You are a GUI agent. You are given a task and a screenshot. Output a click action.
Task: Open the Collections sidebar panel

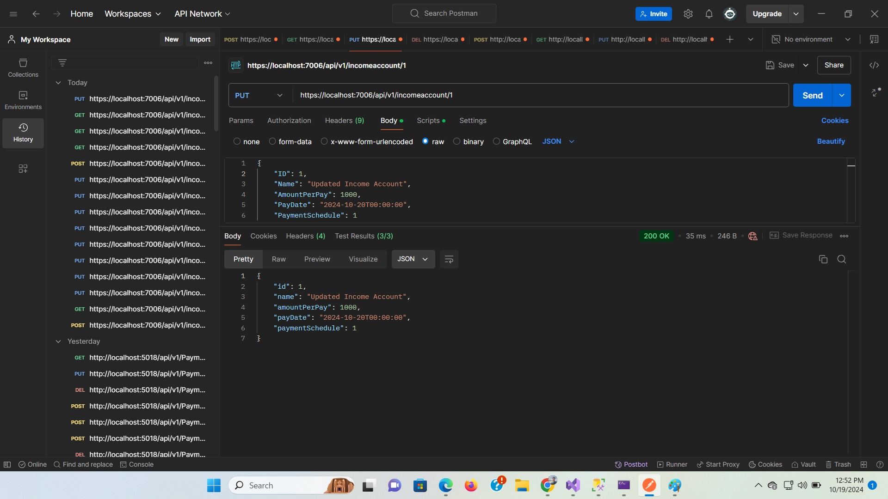[x=23, y=67]
